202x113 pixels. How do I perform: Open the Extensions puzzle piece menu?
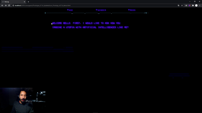193,5
